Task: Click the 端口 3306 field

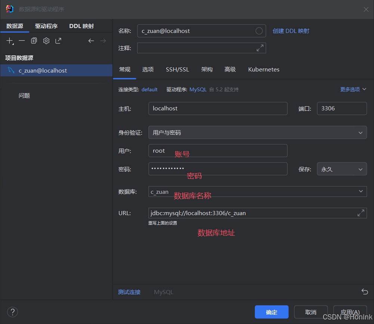Action: pyautogui.click(x=341, y=108)
